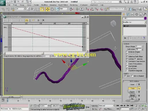
Task: Open the key mode Selected dropdown
Action: click(107, 106)
